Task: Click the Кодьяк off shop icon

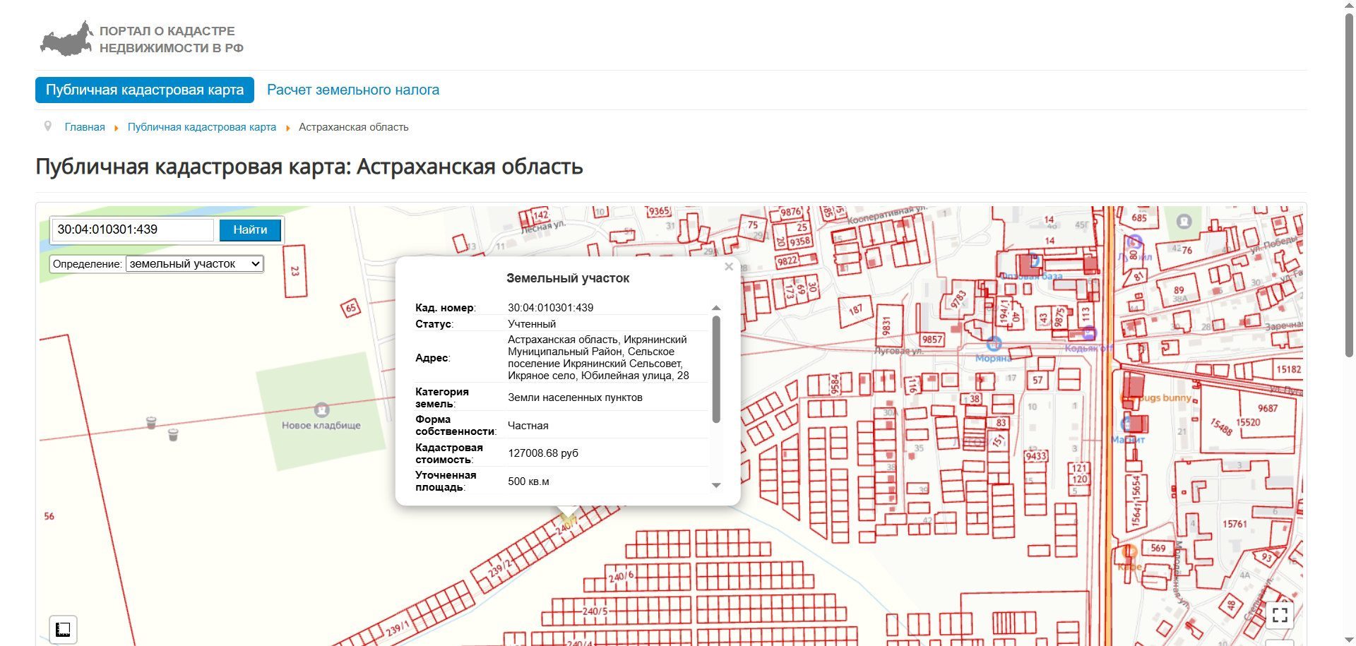Action: click(x=1089, y=333)
